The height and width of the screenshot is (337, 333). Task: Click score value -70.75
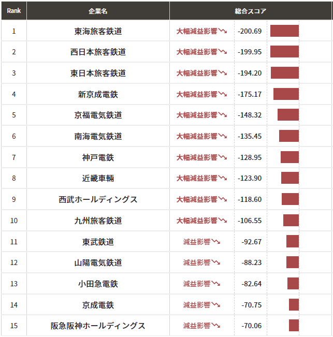(252, 305)
